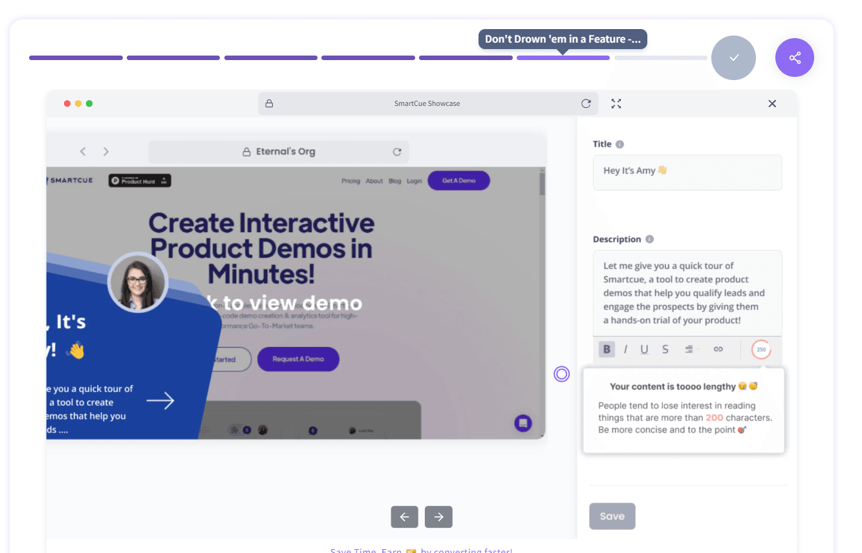Toggle bold formatting in description editor
This screenshot has width=862, height=553.
(x=607, y=350)
